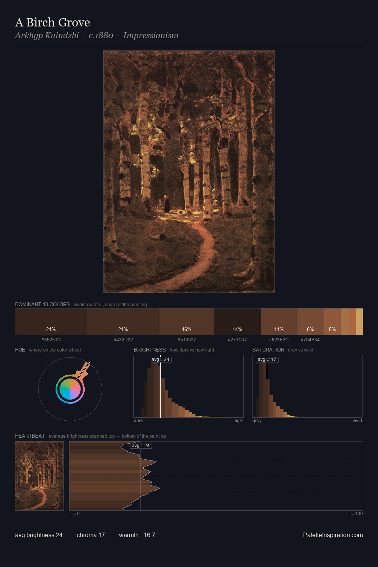
Task: Click the DOMINANT 10 COLORS heading
Action: 42,304
